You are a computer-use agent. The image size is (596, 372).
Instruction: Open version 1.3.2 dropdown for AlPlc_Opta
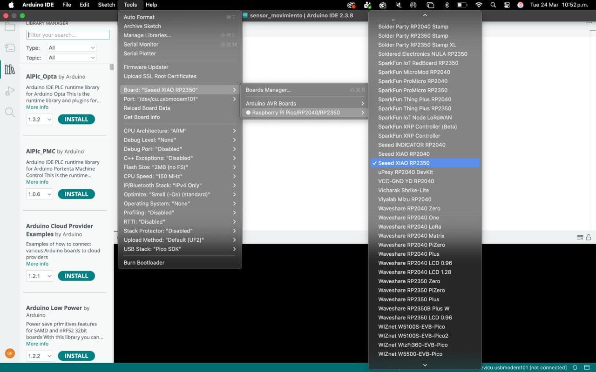tap(40, 120)
